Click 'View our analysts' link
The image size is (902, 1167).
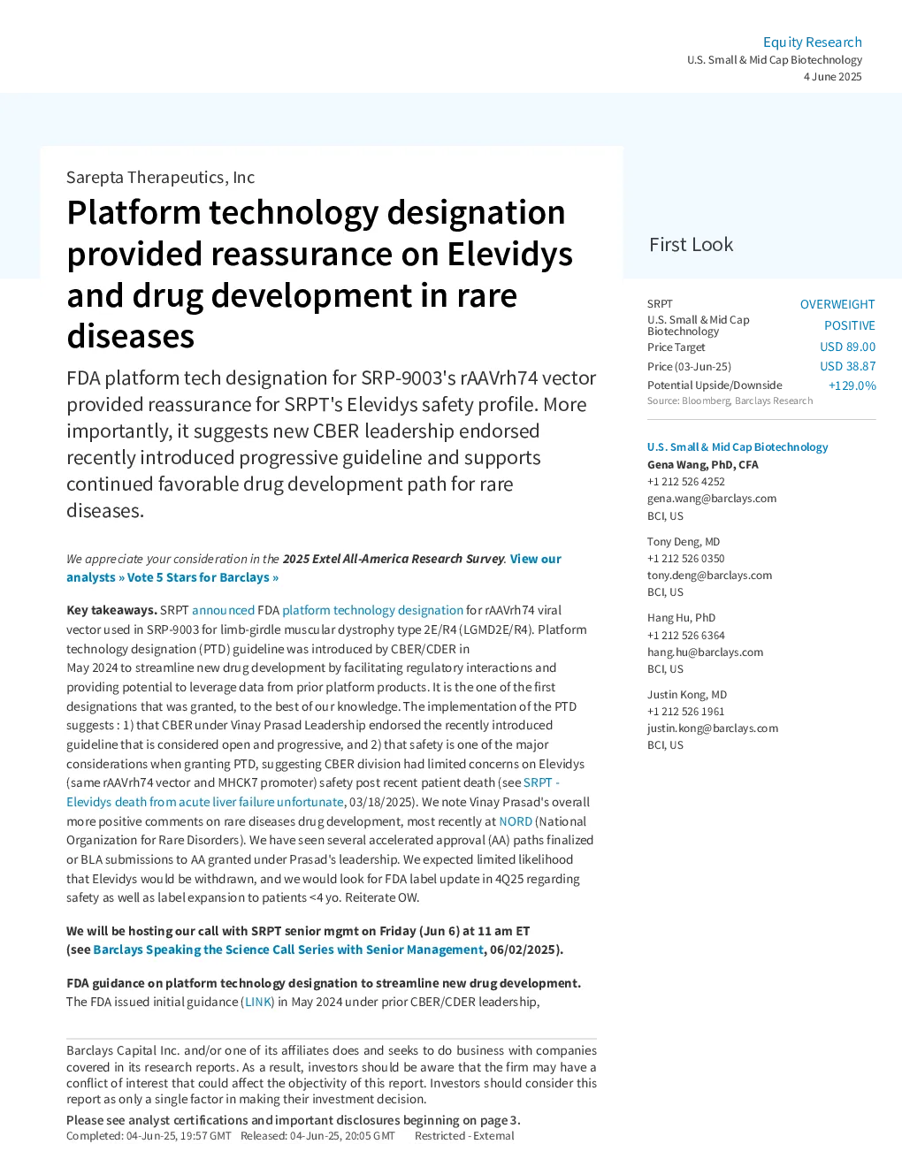pyautogui.click(x=535, y=559)
